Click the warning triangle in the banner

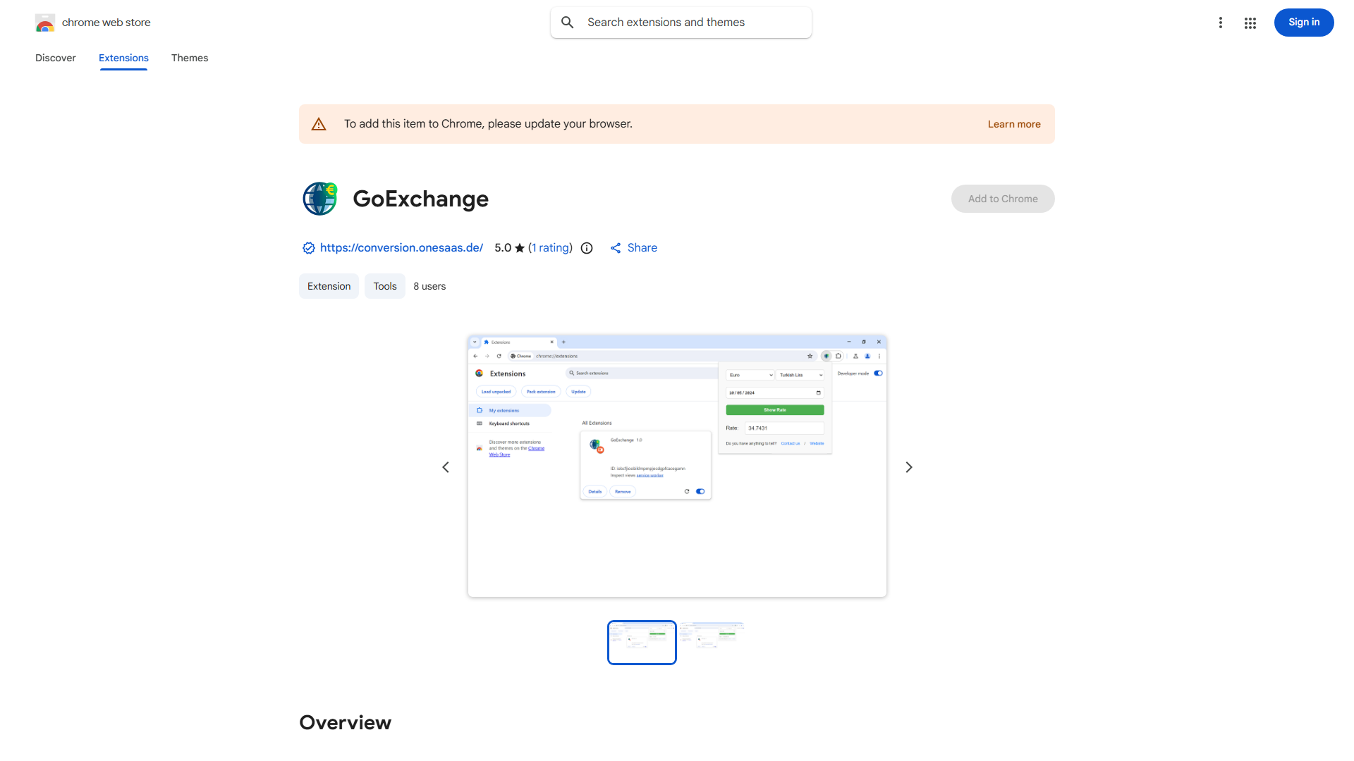[319, 123]
